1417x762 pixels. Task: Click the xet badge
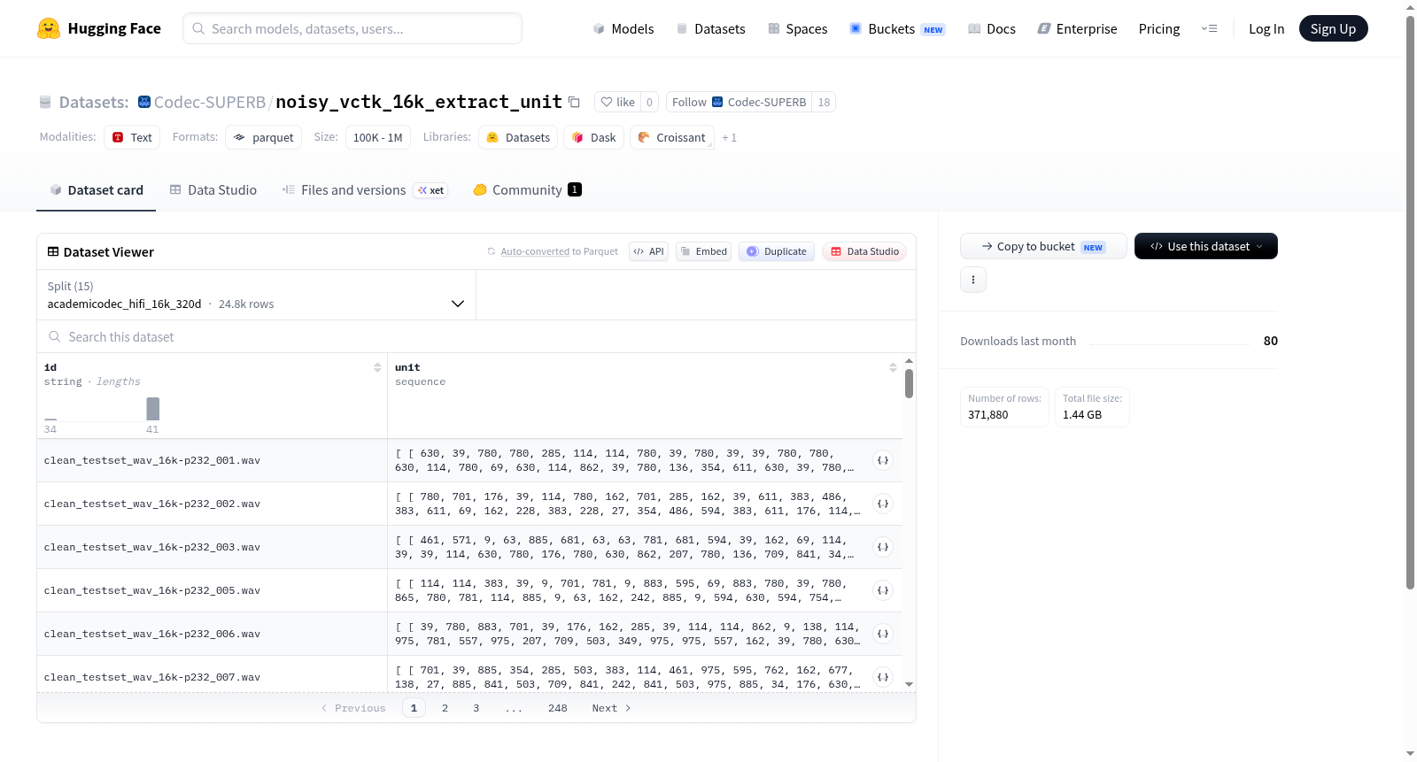[431, 190]
